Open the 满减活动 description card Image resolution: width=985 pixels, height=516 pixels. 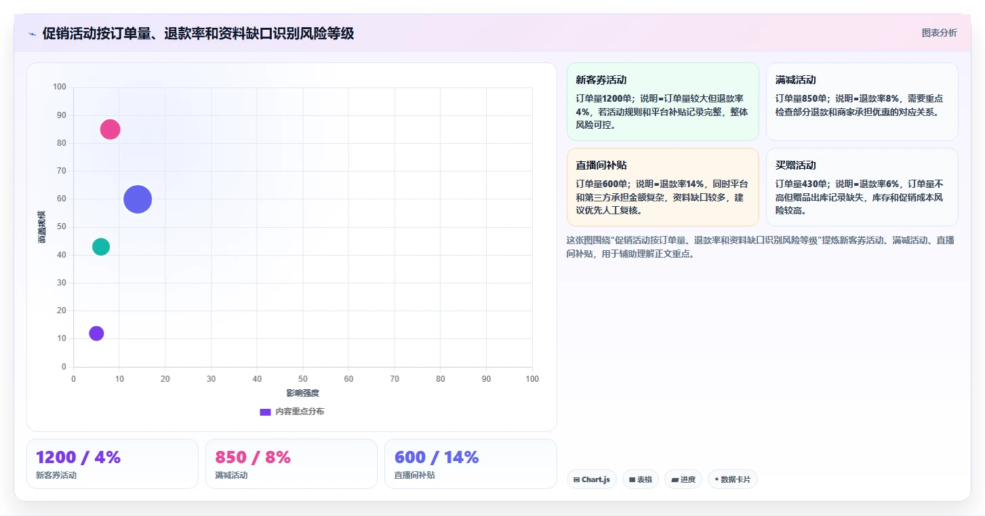click(x=862, y=102)
